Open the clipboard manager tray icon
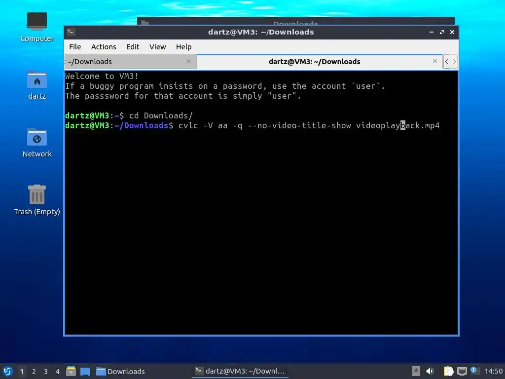 pyautogui.click(x=448, y=371)
